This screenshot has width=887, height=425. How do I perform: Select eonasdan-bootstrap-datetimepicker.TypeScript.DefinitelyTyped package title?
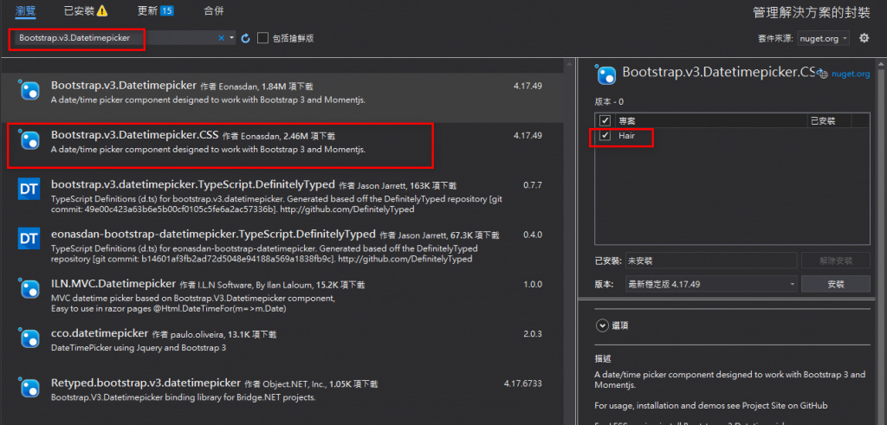[213, 234]
